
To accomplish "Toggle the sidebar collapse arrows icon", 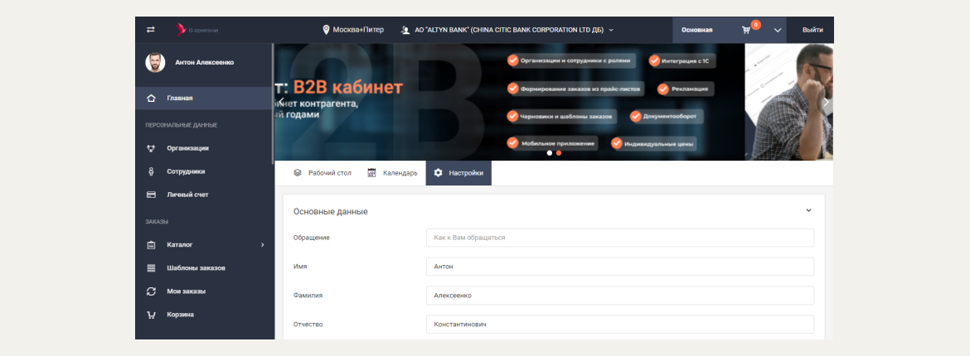I will pos(151,30).
